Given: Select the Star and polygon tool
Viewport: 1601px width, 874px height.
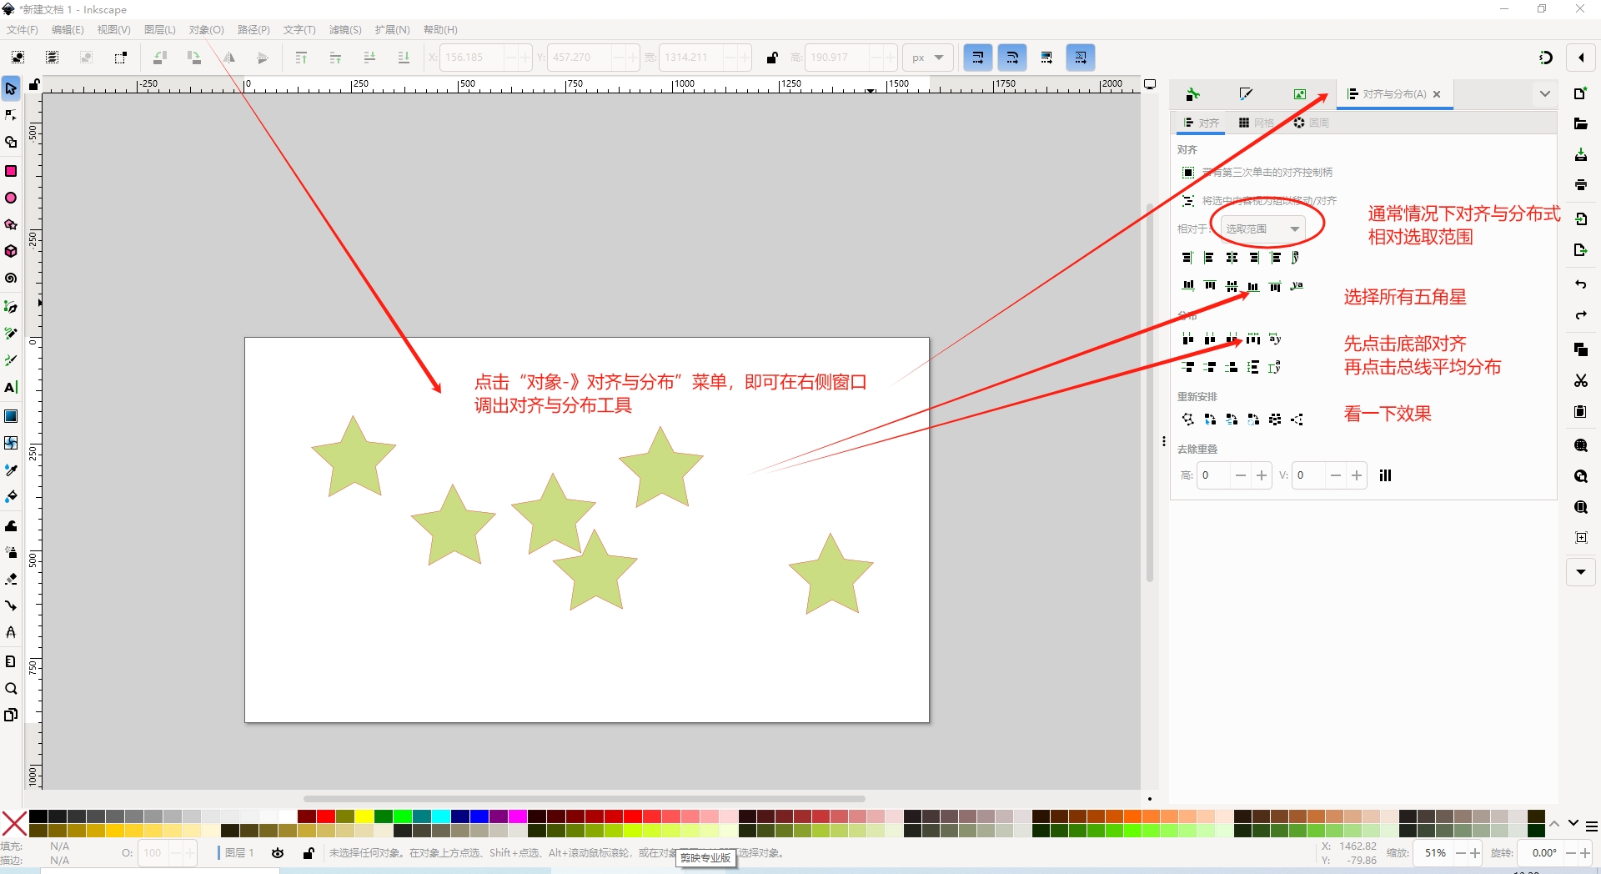Looking at the screenshot, I should click(x=11, y=224).
